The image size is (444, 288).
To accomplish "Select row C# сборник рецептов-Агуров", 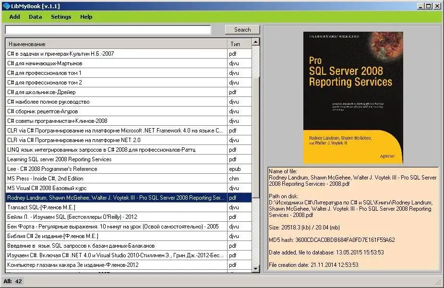I will (x=129, y=111).
